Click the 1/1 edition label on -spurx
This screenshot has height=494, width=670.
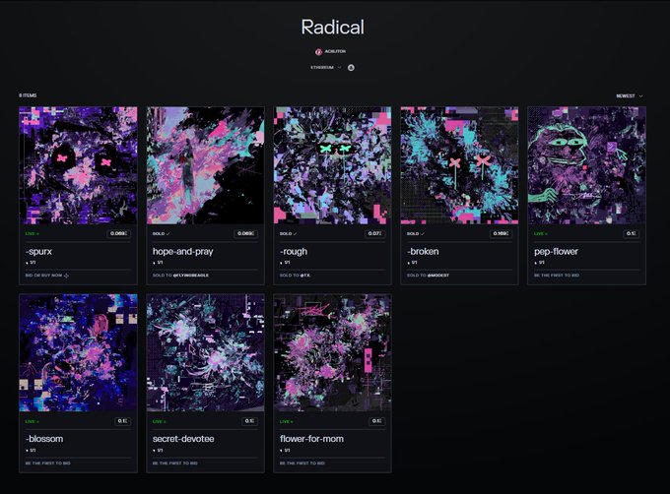coord(32,263)
